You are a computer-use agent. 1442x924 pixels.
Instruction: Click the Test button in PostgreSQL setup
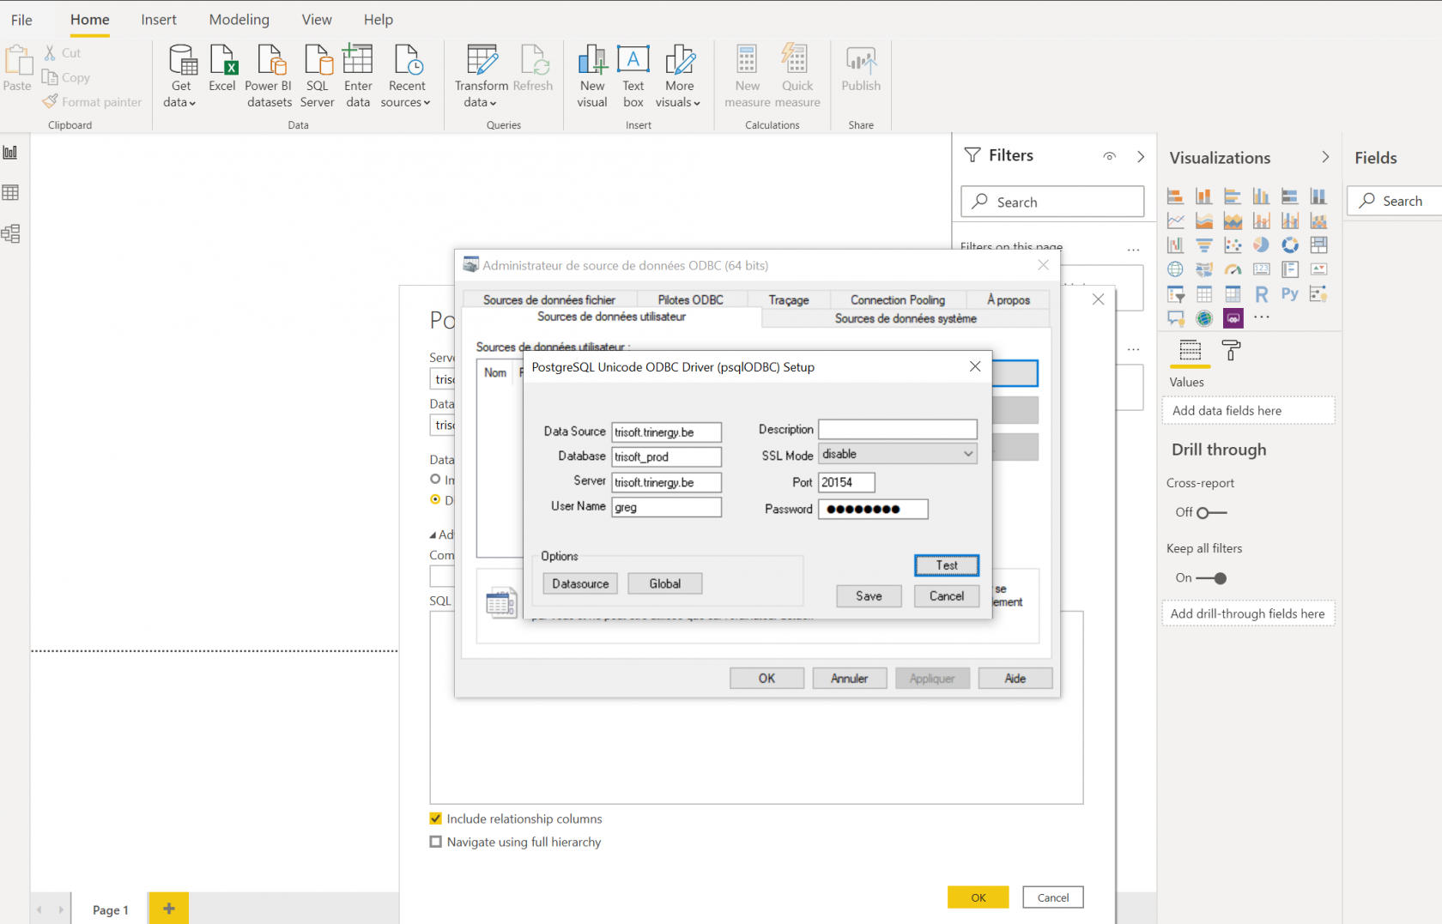point(946,565)
